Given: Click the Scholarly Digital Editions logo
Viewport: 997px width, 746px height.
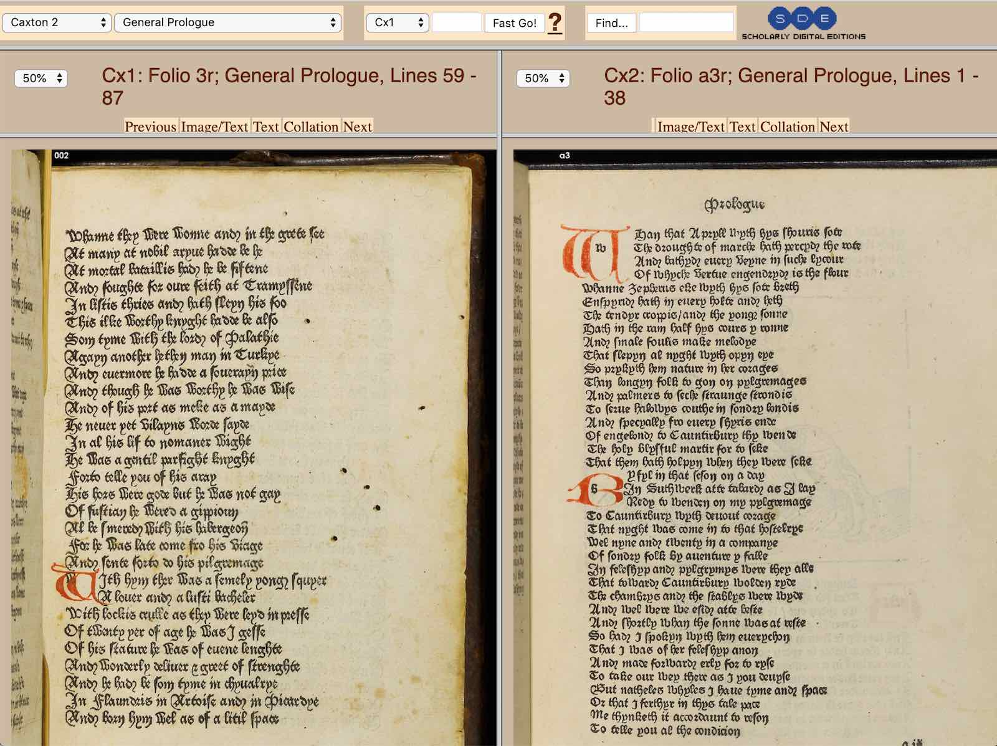Looking at the screenshot, I should pyautogui.click(x=803, y=24).
